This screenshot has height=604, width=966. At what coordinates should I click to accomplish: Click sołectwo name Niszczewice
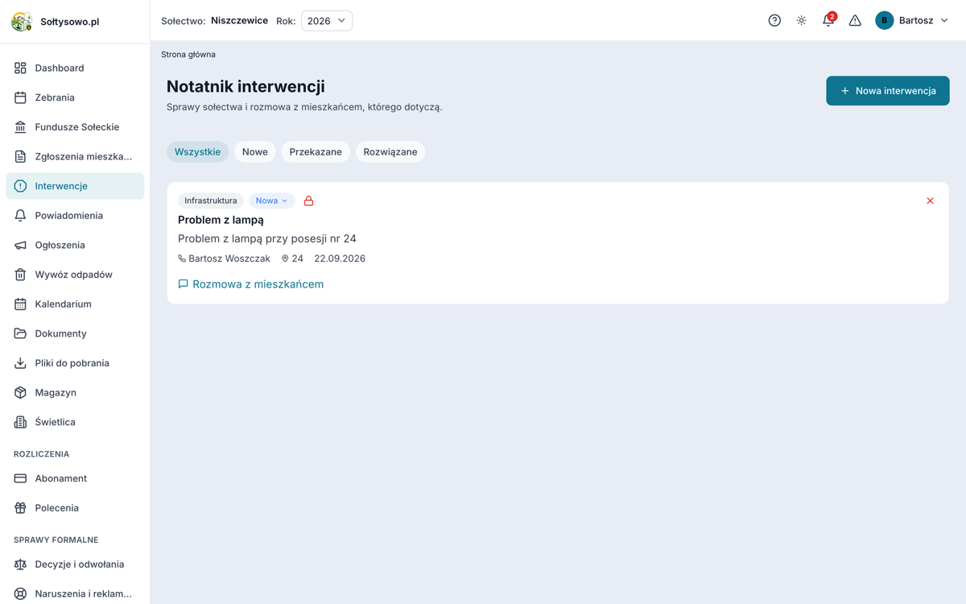coord(239,21)
